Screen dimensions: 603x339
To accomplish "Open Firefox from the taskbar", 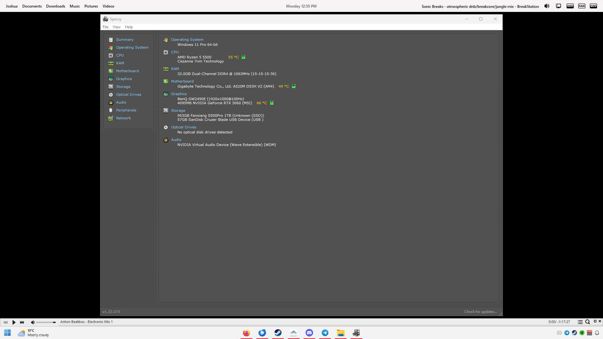I will 247,333.
